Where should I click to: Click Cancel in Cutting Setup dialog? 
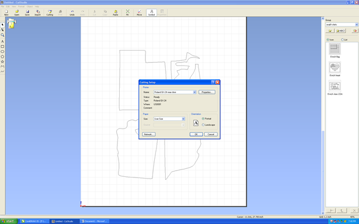(211, 134)
